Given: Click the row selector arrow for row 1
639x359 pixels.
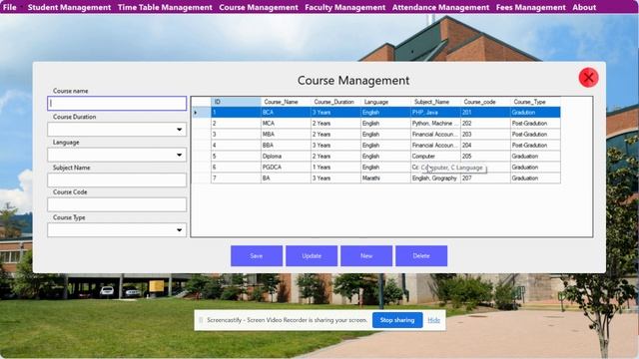Looking at the screenshot, I should [202, 113].
